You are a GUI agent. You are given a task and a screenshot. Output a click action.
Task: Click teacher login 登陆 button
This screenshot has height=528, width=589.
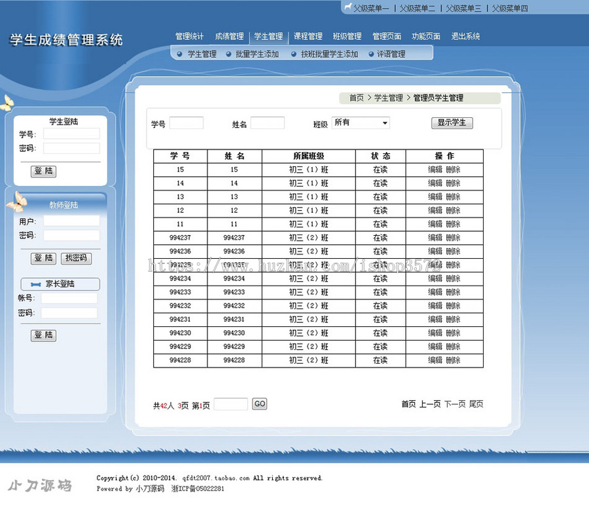coord(44,258)
